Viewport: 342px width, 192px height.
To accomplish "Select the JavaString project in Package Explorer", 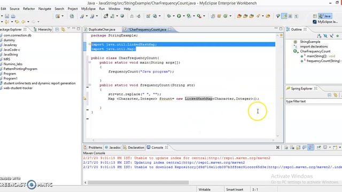I will coord(11,54).
